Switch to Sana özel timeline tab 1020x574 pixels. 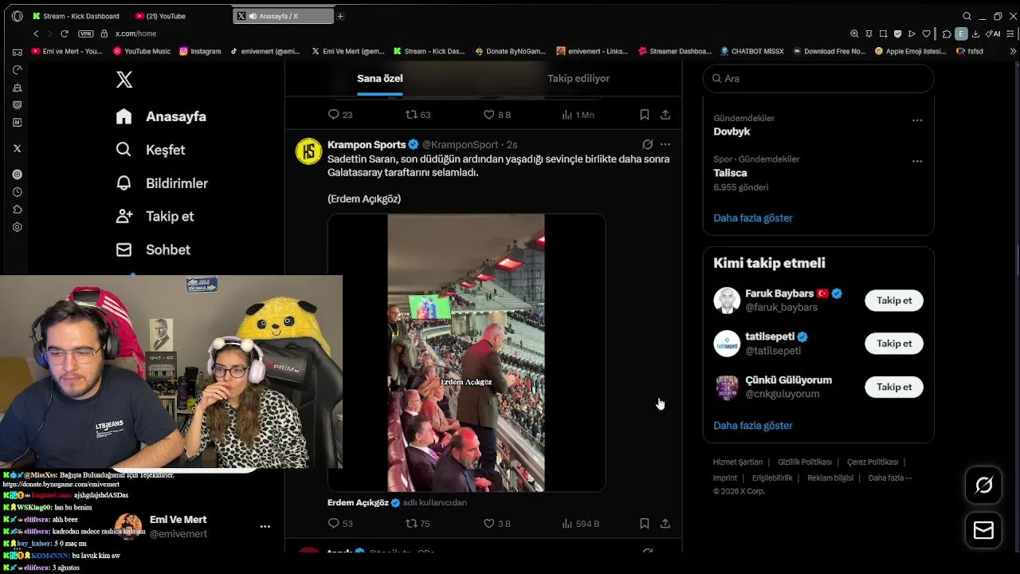click(x=379, y=78)
